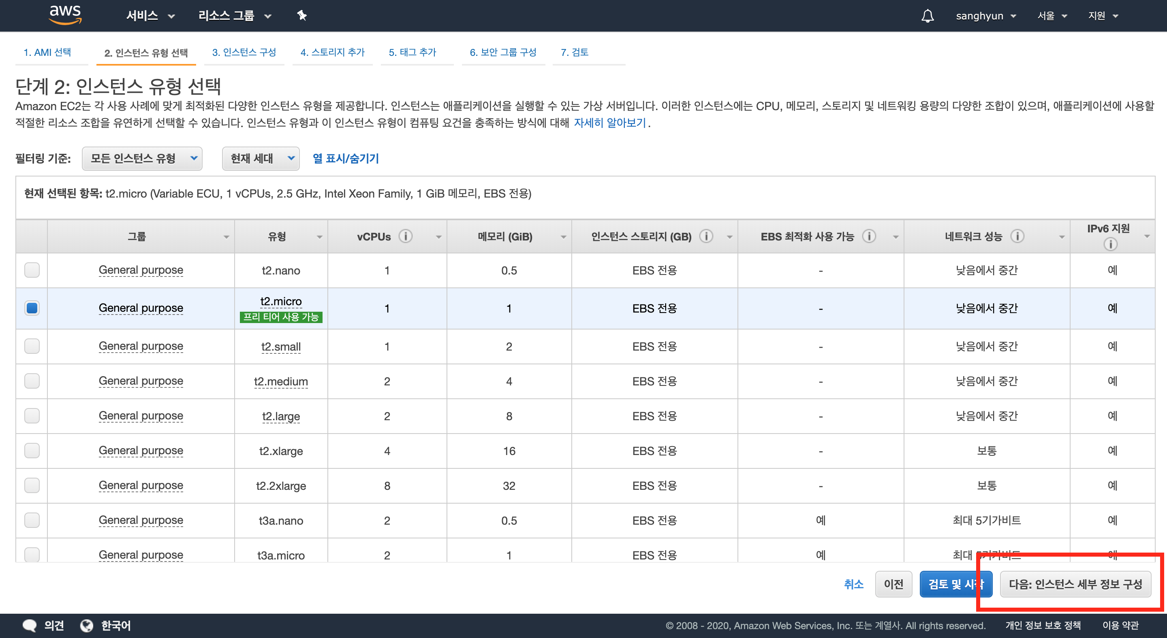Click the IPv6 지원 info icon
1167x638 pixels.
coord(1110,245)
